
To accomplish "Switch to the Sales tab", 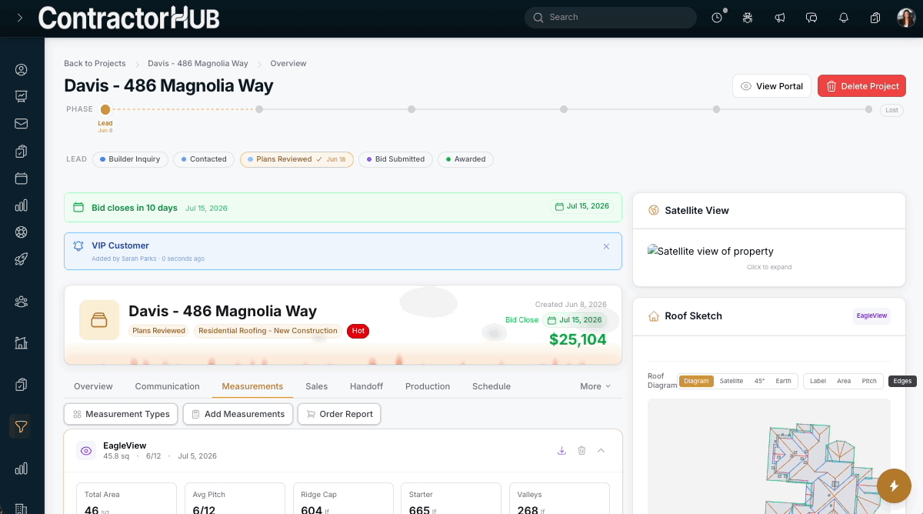I will pos(316,386).
